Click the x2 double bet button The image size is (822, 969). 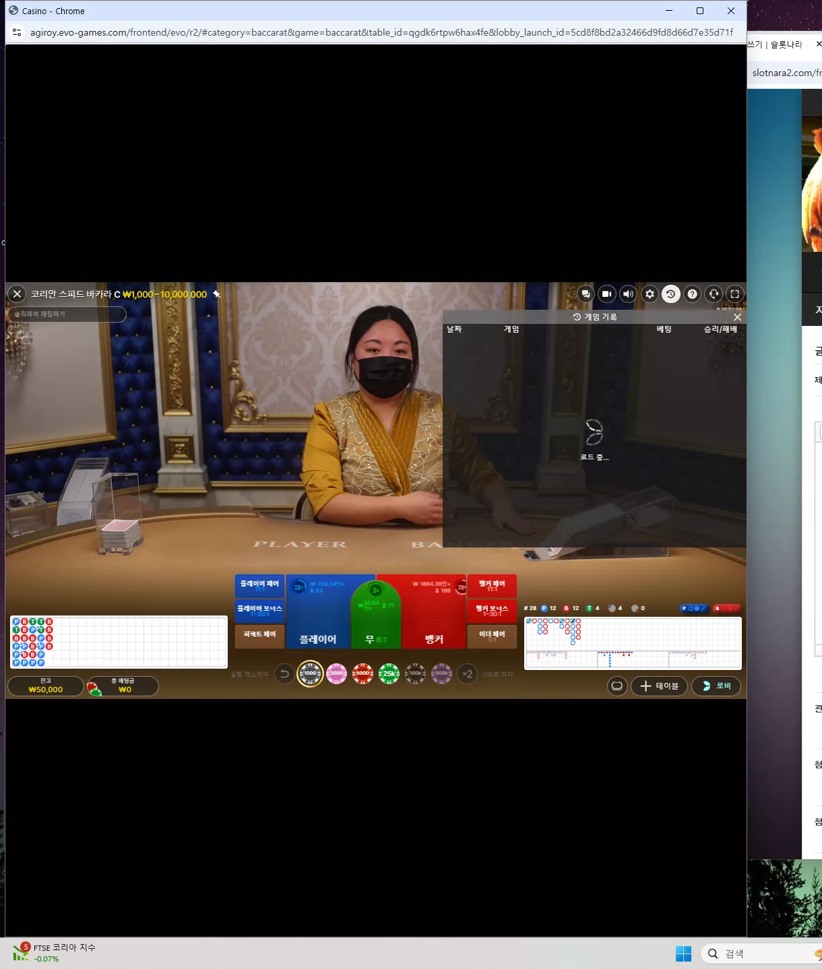(x=468, y=673)
